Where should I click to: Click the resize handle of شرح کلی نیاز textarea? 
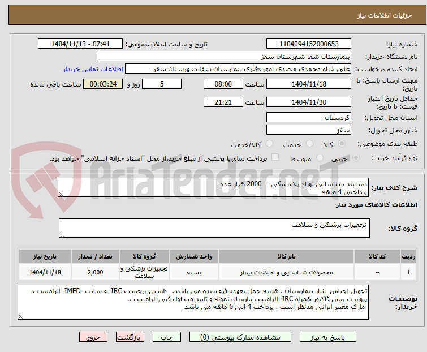coord(61,194)
